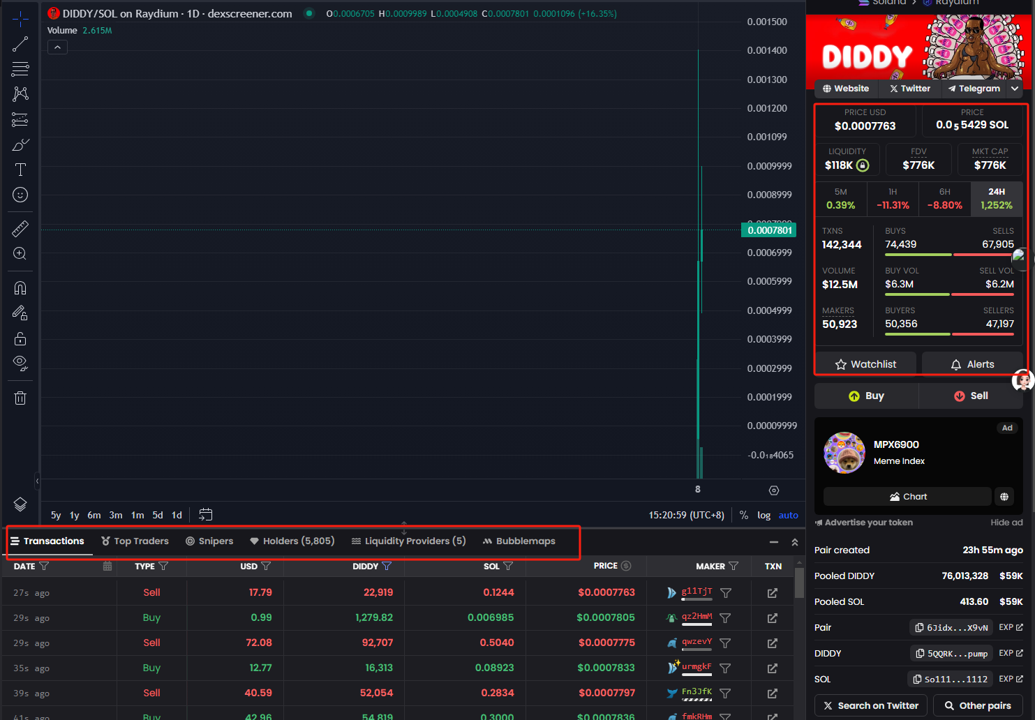Hide all drawings with eye icon

(20, 363)
